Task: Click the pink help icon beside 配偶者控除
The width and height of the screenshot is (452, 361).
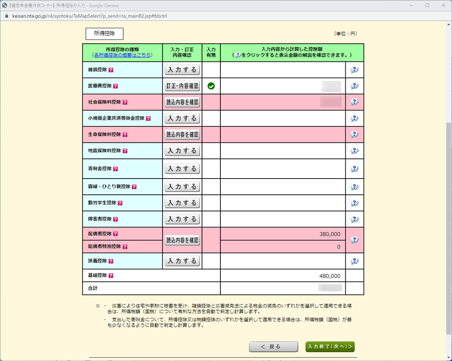Action: coord(115,234)
